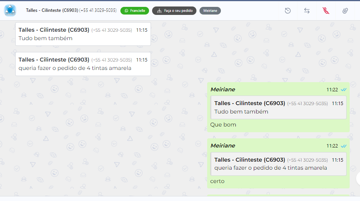This screenshot has width=360, height=201.
Task: Click the read checkmarks on 'certo' message
Action: [x=344, y=146]
